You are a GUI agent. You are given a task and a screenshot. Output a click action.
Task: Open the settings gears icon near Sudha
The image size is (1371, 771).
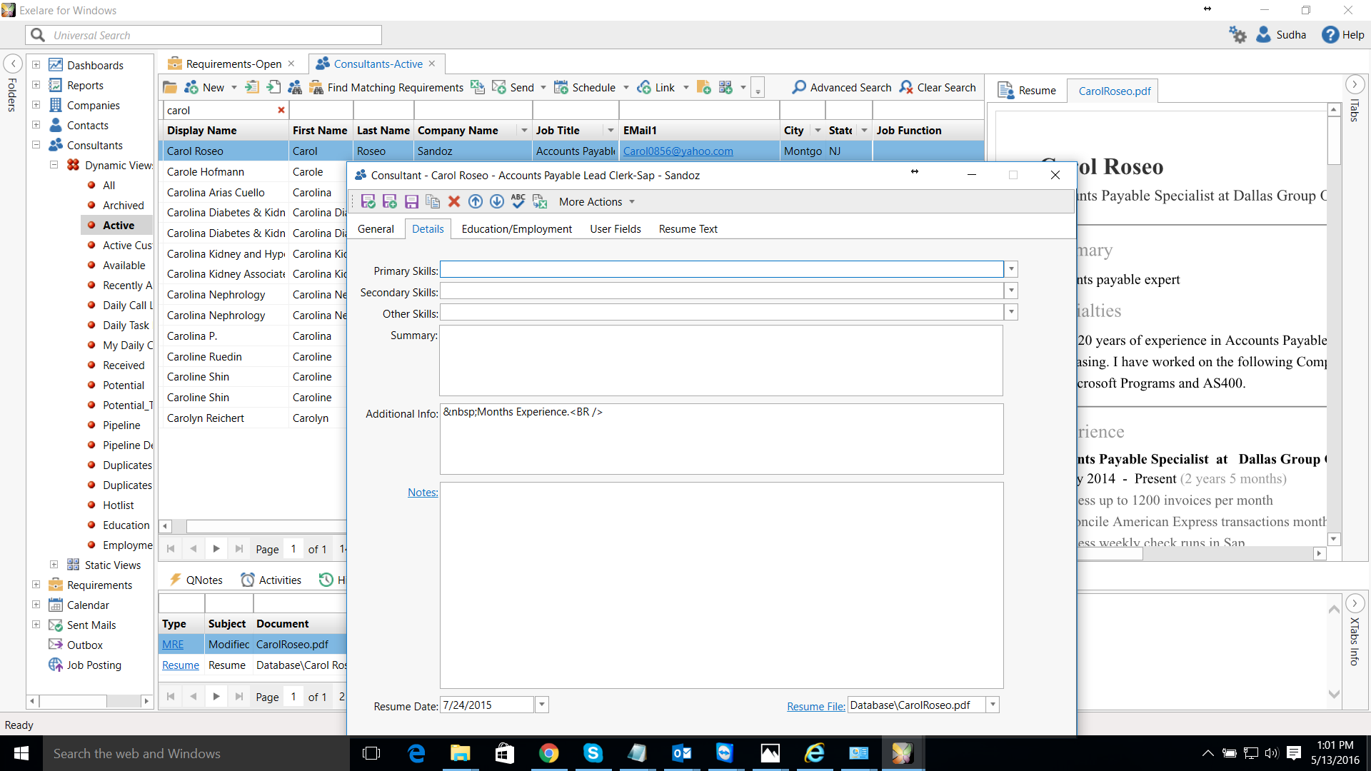click(1237, 34)
